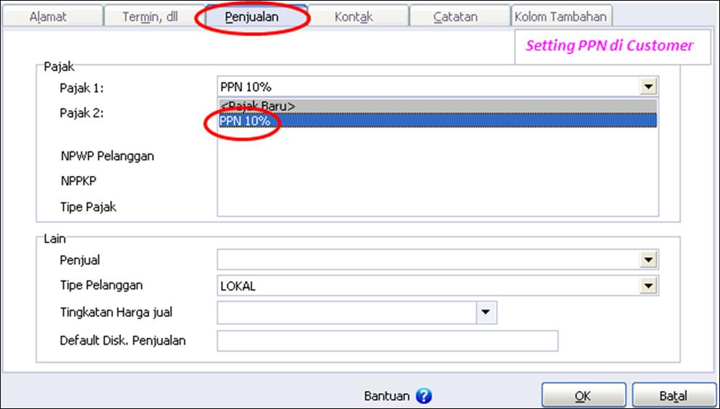Open Tingkatan Harga jual dropdown arrow
Image resolution: width=720 pixels, height=409 pixels.
point(486,313)
